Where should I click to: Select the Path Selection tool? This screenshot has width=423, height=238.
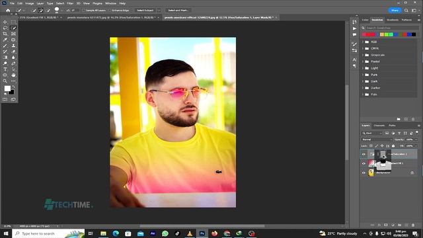pyautogui.click(x=13, y=69)
